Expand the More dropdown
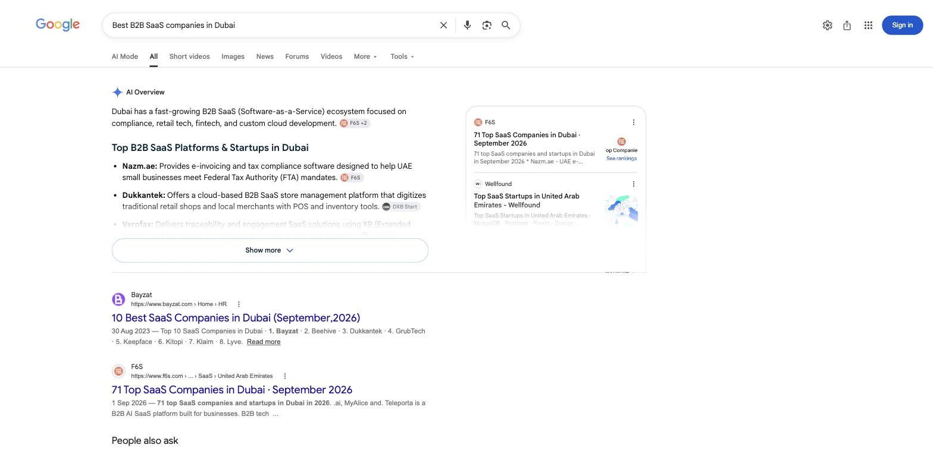The width and height of the screenshot is (933, 451). pos(365,56)
